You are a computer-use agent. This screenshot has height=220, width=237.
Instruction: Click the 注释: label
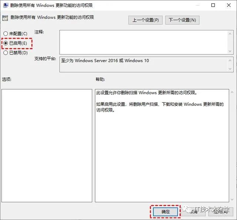(x=39, y=32)
